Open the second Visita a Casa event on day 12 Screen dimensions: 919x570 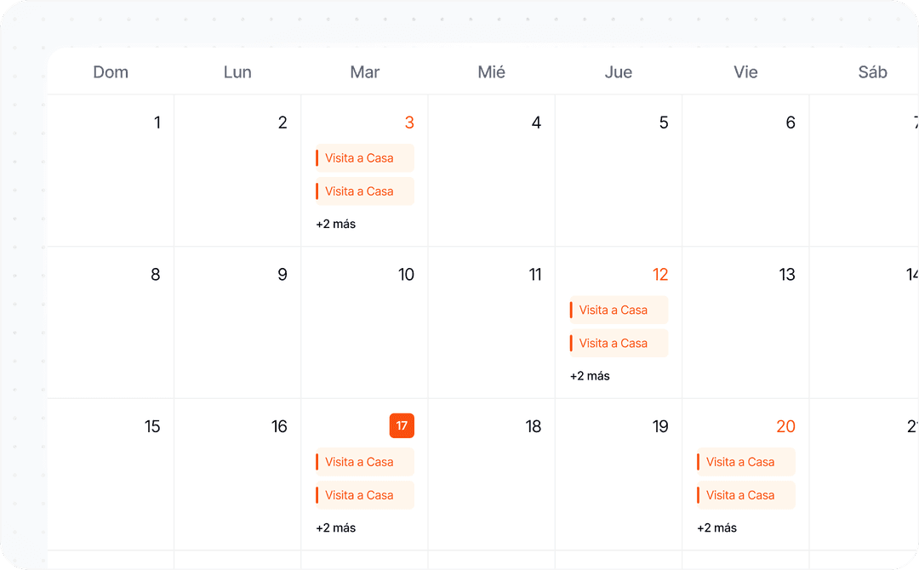pyautogui.click(x=617, y=343)
